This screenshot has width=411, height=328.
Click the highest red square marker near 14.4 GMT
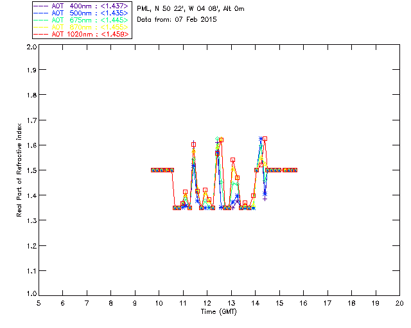coord(265,139)
